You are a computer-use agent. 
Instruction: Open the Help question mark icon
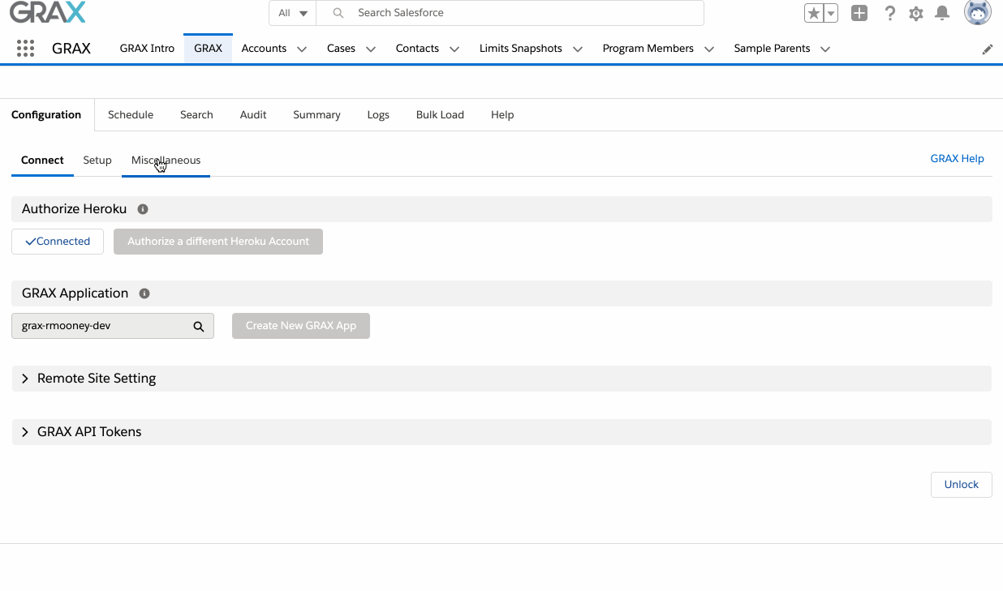(890, 13)
